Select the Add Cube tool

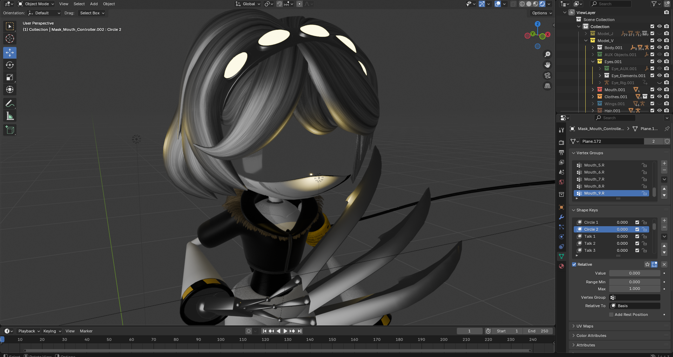[10, 130]
